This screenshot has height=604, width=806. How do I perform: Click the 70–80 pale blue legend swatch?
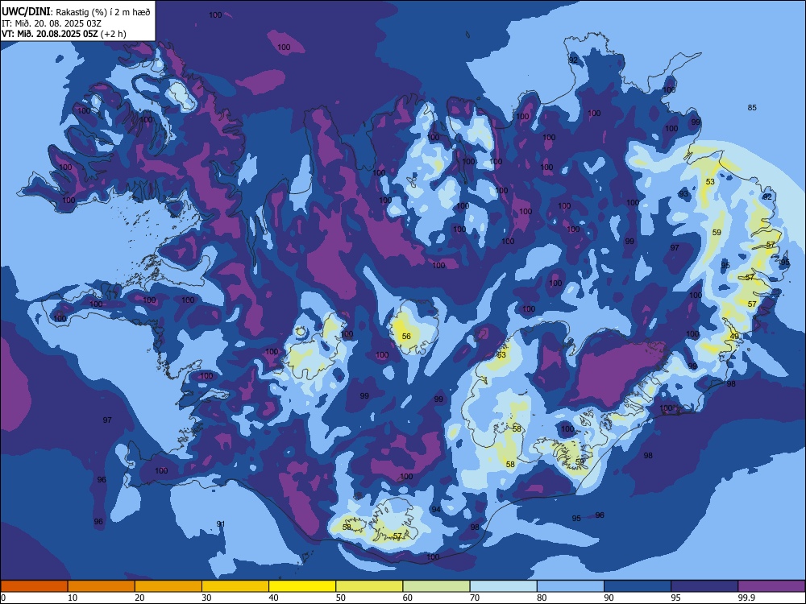click(503, 586)
